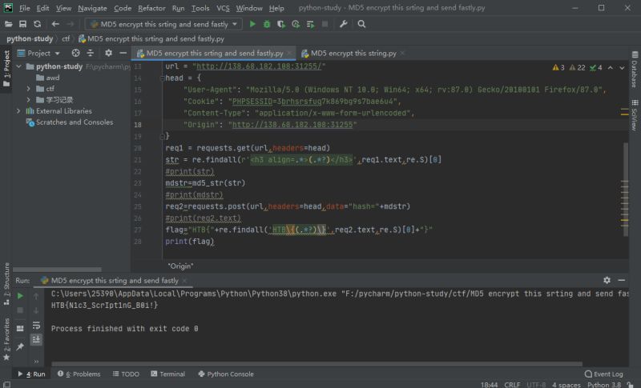Expand External Libraries node

click(x=18, y=111)
